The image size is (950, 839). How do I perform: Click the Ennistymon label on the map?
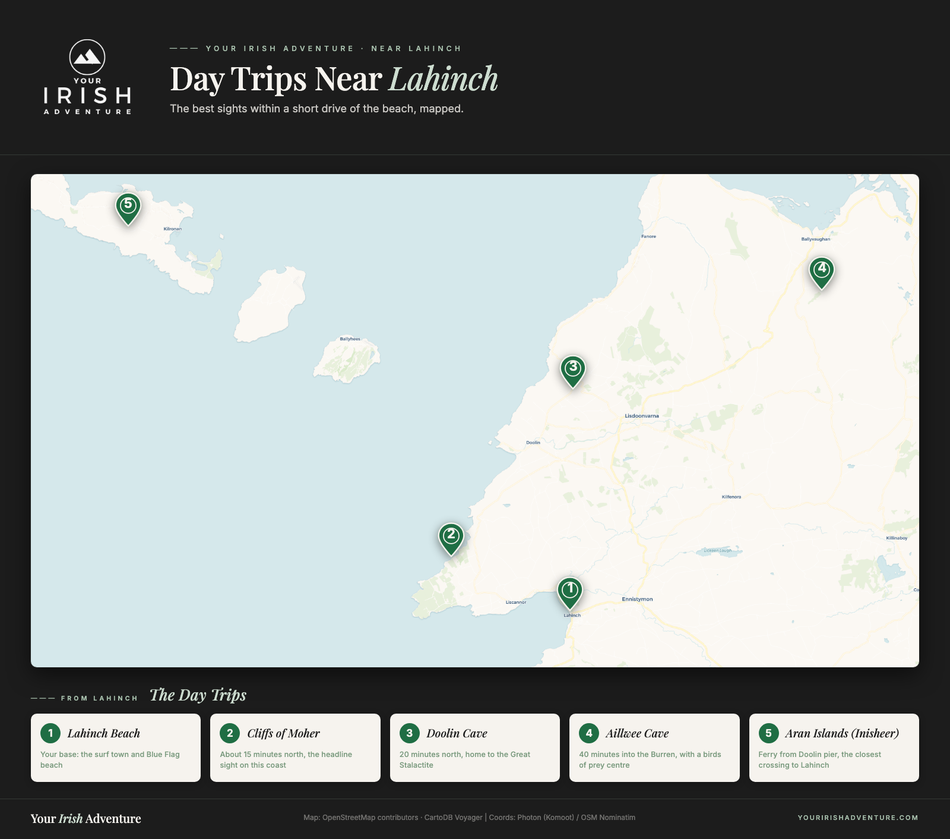coord(637,599)
